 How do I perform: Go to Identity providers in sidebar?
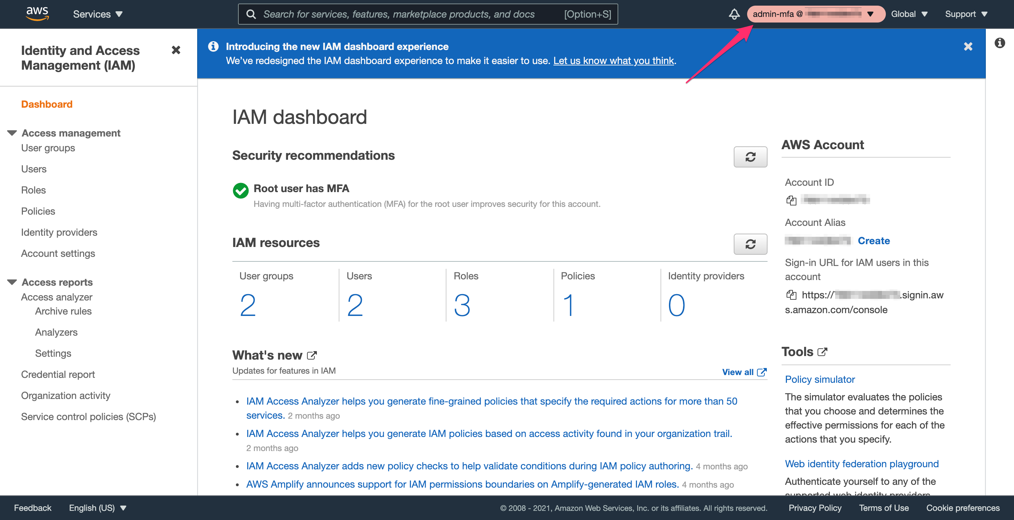(59, 233)
